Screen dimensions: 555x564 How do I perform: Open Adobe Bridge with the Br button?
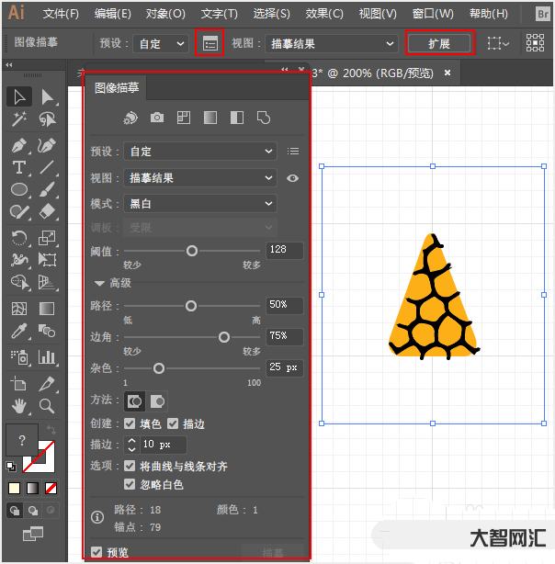(543, 14)
